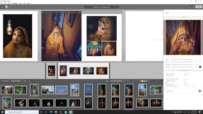Select bride with light bulb page
Image resolution: width=203 pixels, height=114 pixels.
pyautogui.click(x=18, y=36)
